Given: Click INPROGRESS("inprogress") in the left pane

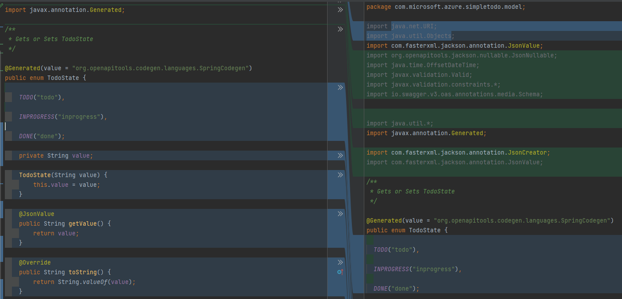Looking at the screenshot, I should point(63,117).
